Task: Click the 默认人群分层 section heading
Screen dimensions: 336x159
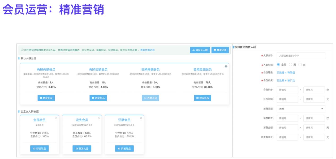Action: click(x=28, y=58)
